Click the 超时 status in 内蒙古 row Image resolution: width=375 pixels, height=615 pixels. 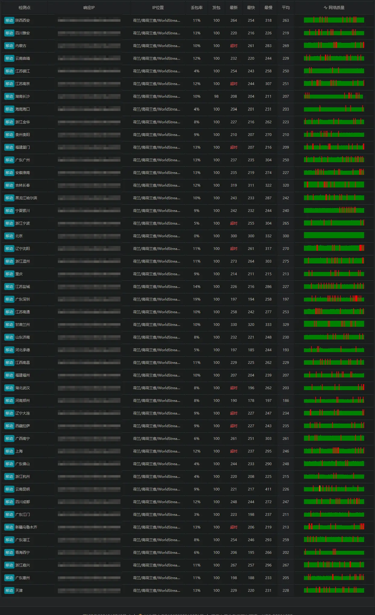point(233,46)
